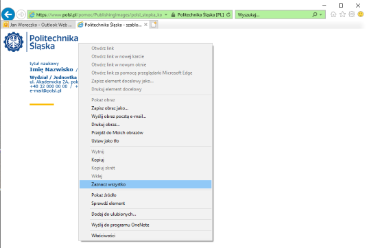Click the padlock security icon

[173, 14]
